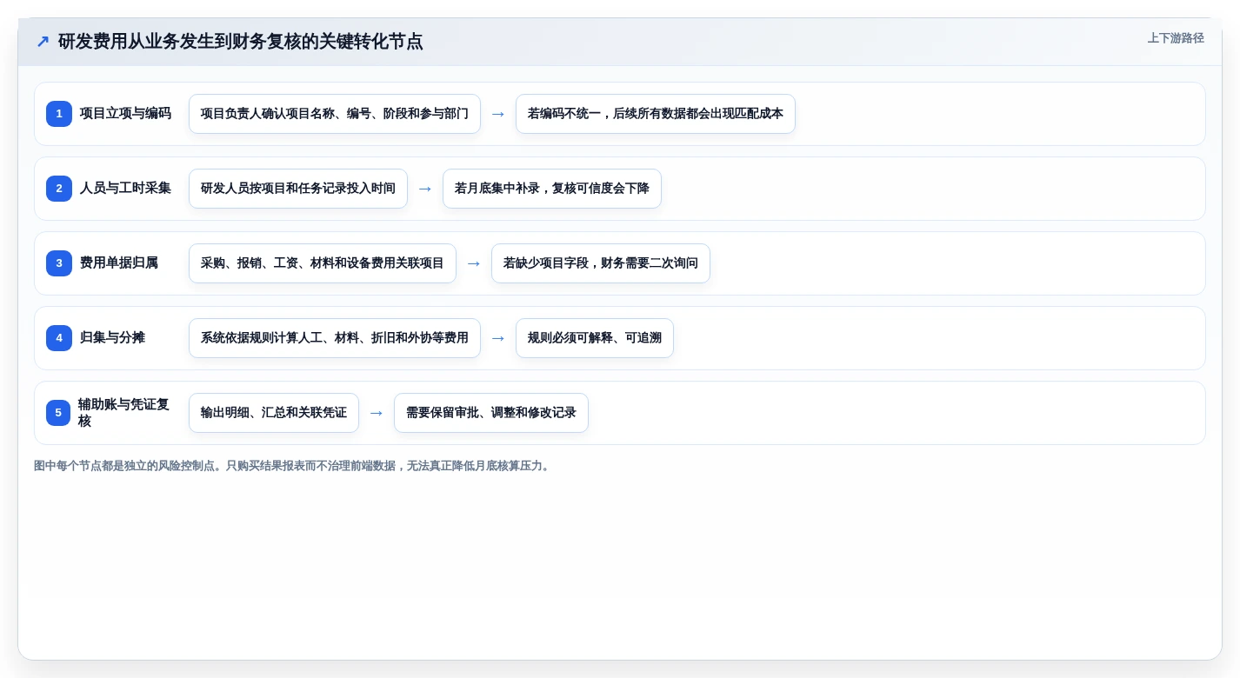Viewport: 1240px width, 678px height.
Task: Select the 归集与分摊 step label
Action: click(x=112, y=338)
